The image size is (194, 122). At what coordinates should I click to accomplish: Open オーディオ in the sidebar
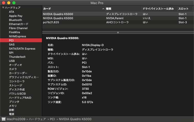tap(15, 65)
